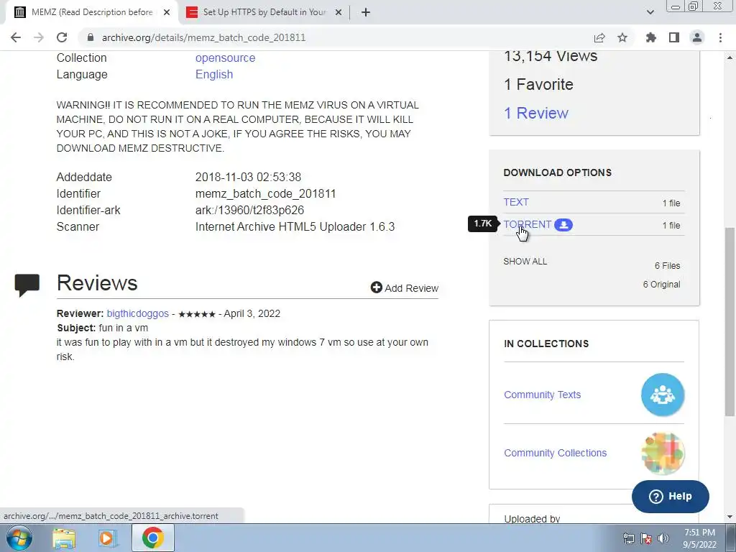Click the 6 Files count text
This screenshot has width=736, height=552.
tap(668, 266)
